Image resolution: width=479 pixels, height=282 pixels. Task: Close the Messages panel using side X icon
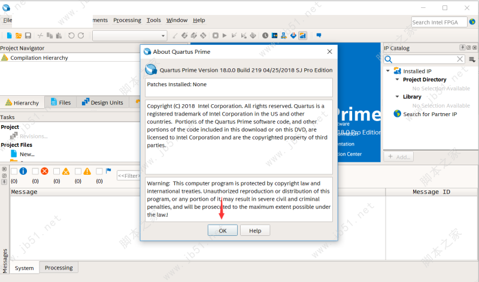(x=4, y=169)
